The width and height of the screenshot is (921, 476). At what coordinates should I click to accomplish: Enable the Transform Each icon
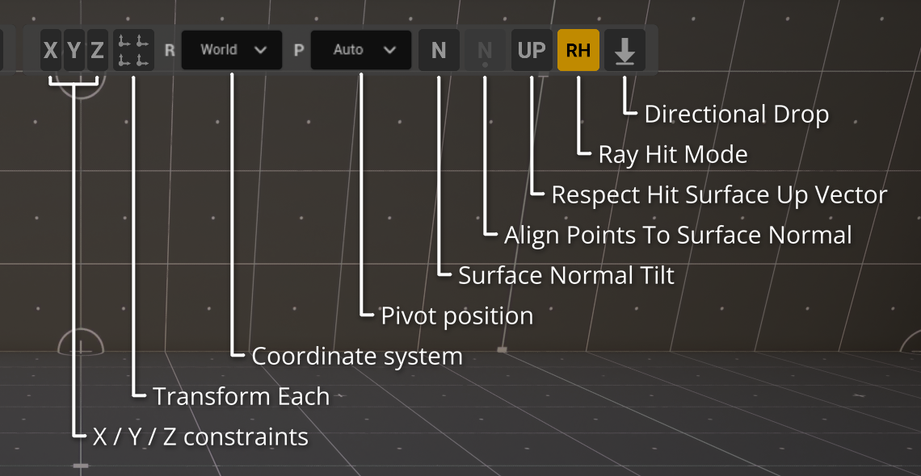coord(133,50)
